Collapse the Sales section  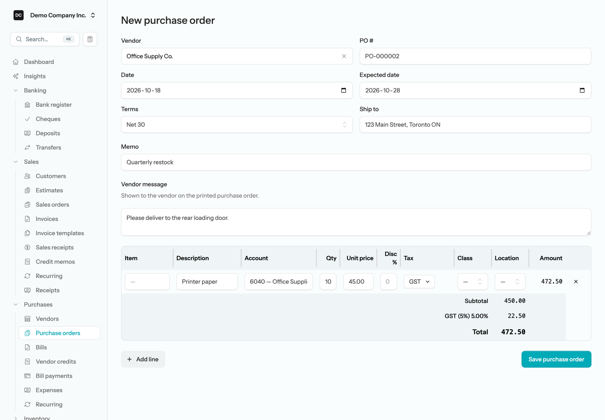[16, 162]
